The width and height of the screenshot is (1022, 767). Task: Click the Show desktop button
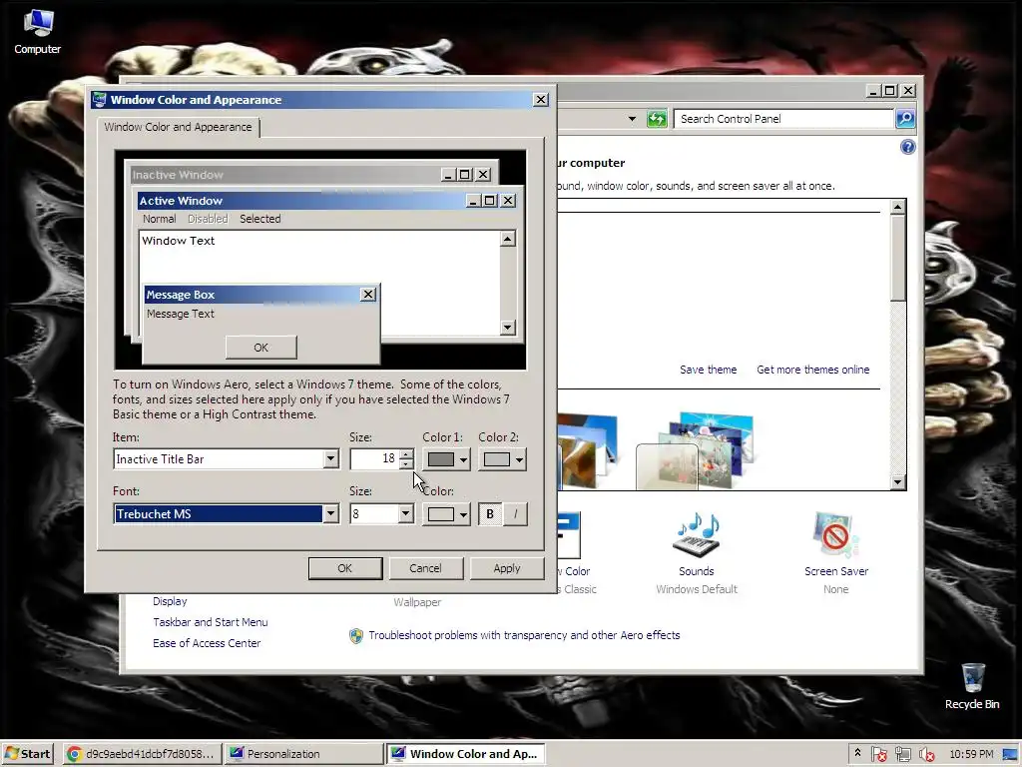[x=1010, y=754]
